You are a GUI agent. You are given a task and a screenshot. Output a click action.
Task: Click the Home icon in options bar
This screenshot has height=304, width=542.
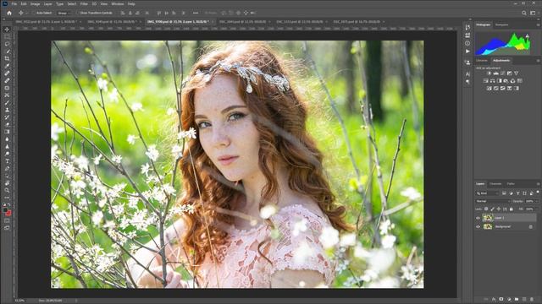pos(9,14)
